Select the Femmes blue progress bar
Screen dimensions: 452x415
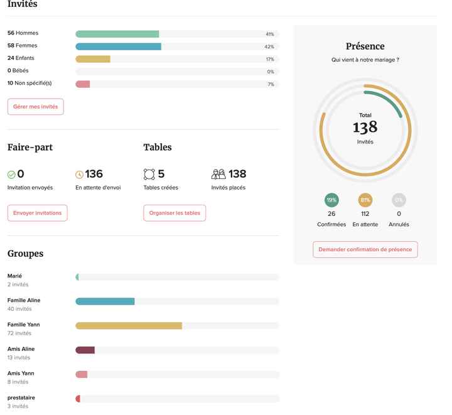tap(119, 46)
